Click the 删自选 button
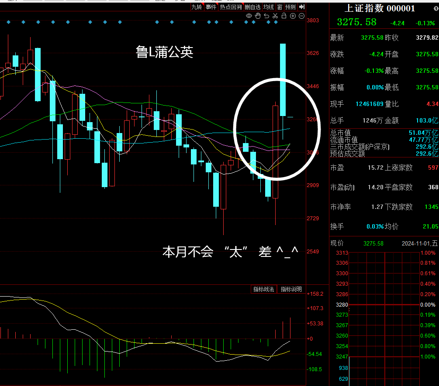 click(x=252, y=7)
